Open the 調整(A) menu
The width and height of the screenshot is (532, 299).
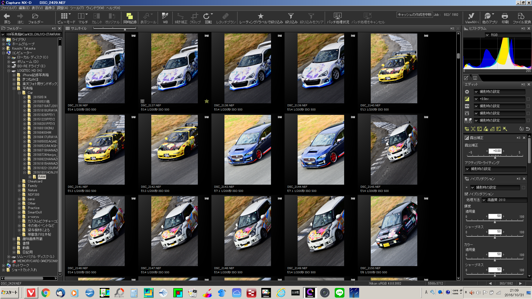coord(62,8)
